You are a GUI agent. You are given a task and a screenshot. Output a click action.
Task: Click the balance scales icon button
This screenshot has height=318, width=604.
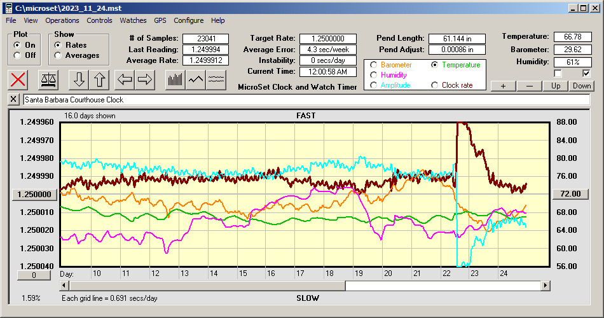[x=48, y=79]
